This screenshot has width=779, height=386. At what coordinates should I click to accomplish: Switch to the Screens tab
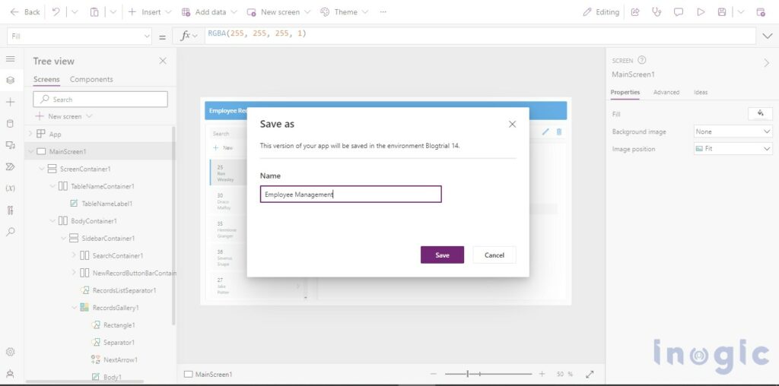[x=46, y=79]
